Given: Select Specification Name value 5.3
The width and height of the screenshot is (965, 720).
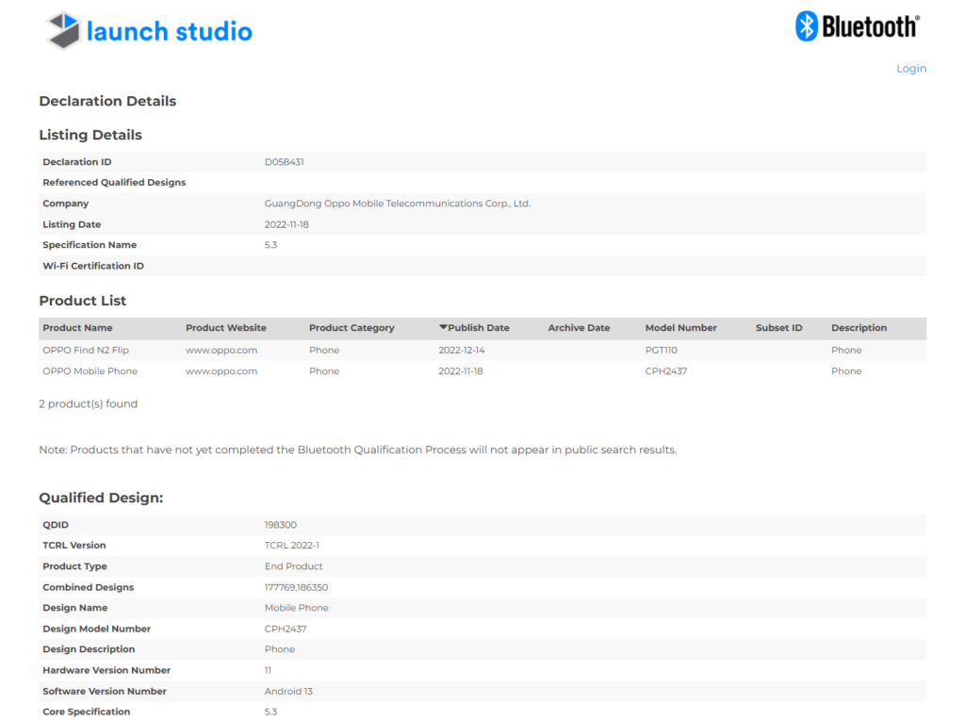Looking at the screenshot, I should pyautogui.click(x=270, y=245).
